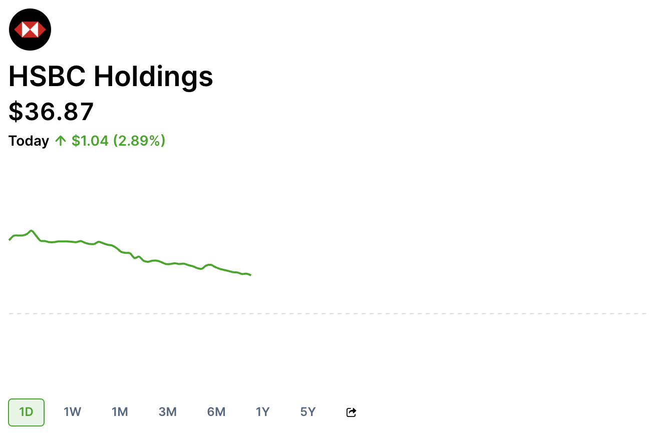Click the small late bump on the price line

209,265
